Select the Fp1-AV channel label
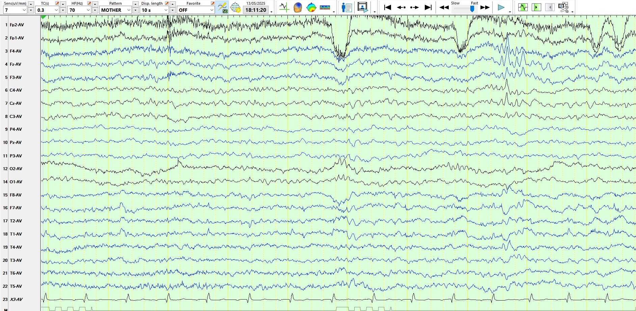Screen dimensions: 636x311 [x=17, y=38]
